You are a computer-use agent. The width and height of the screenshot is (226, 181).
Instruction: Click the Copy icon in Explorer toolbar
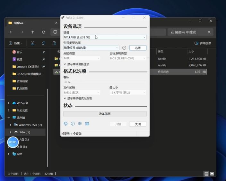[x=43, y=43]
